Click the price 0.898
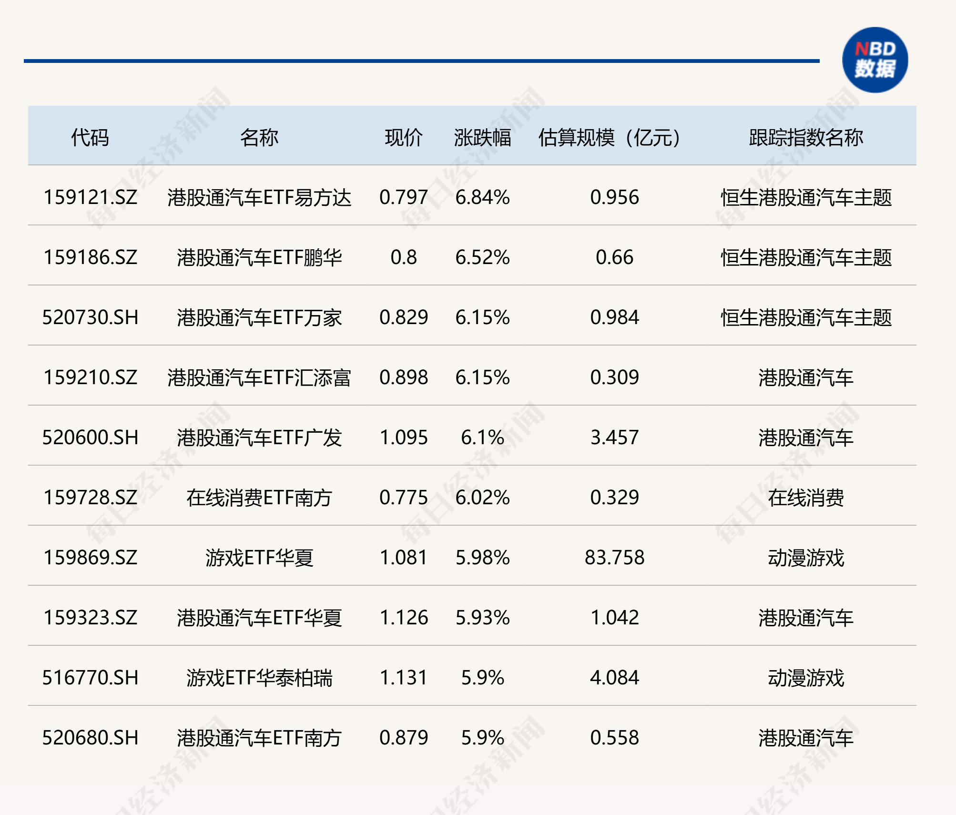Screen dimensions: 956x815 [404, 377]
